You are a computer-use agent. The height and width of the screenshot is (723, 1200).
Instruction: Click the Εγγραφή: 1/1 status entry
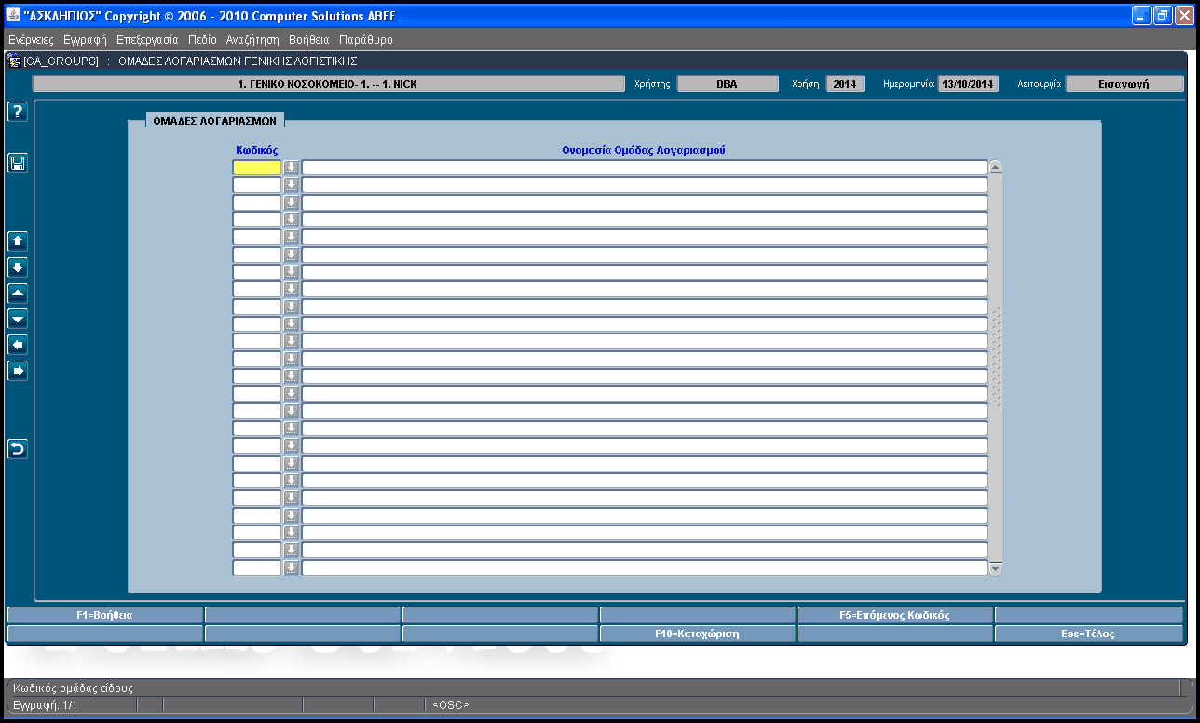[x=44, y=705]
